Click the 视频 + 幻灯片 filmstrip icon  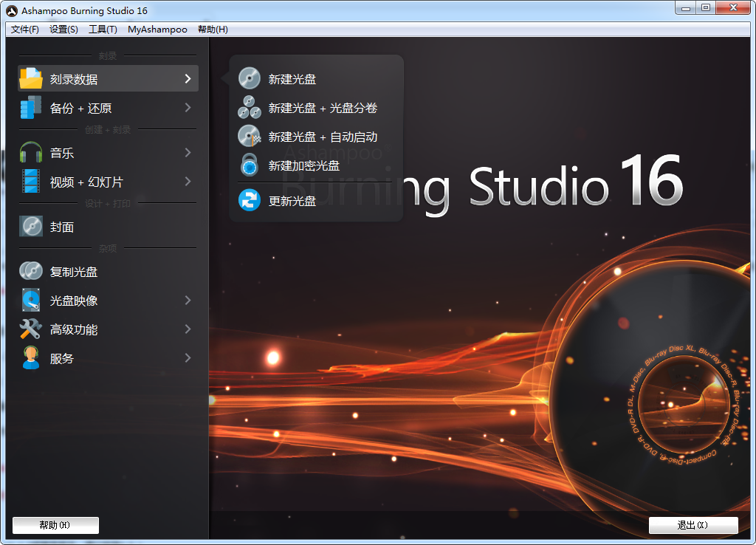point(31,182)
